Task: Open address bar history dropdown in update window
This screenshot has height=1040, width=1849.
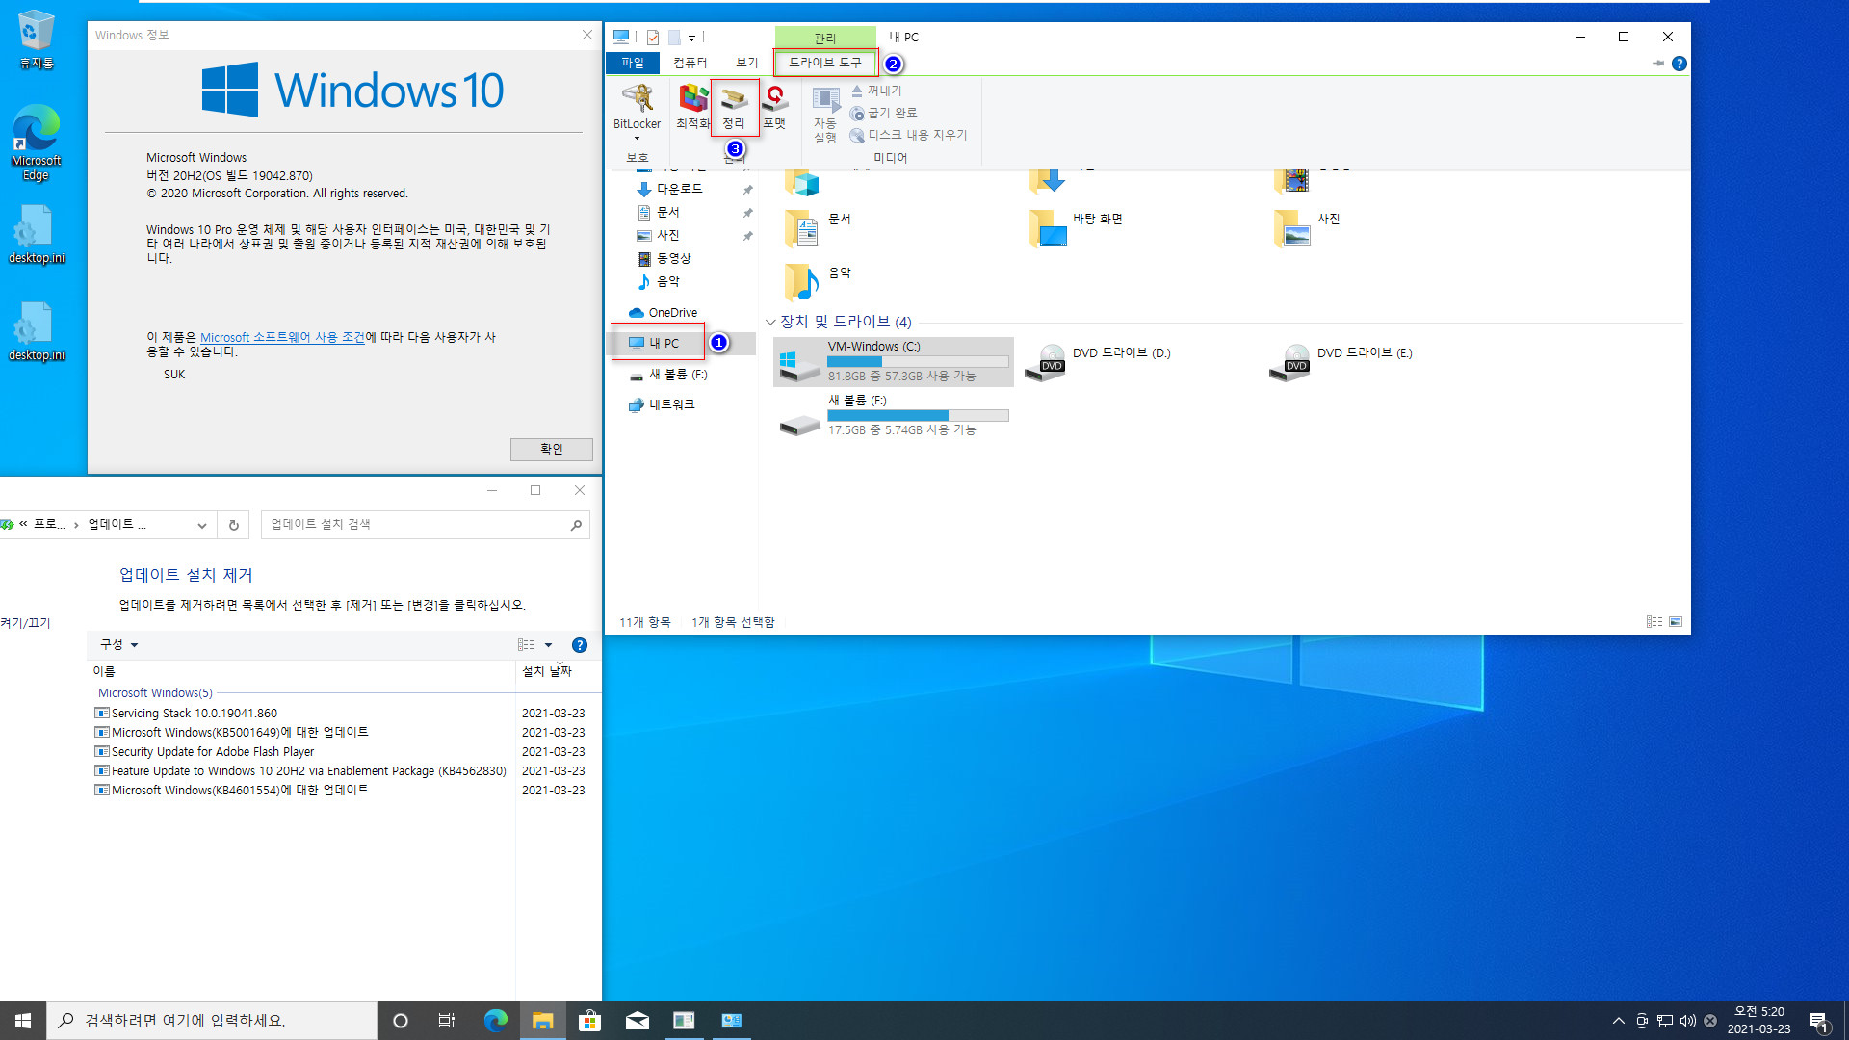Action: (x=201, y=525)
